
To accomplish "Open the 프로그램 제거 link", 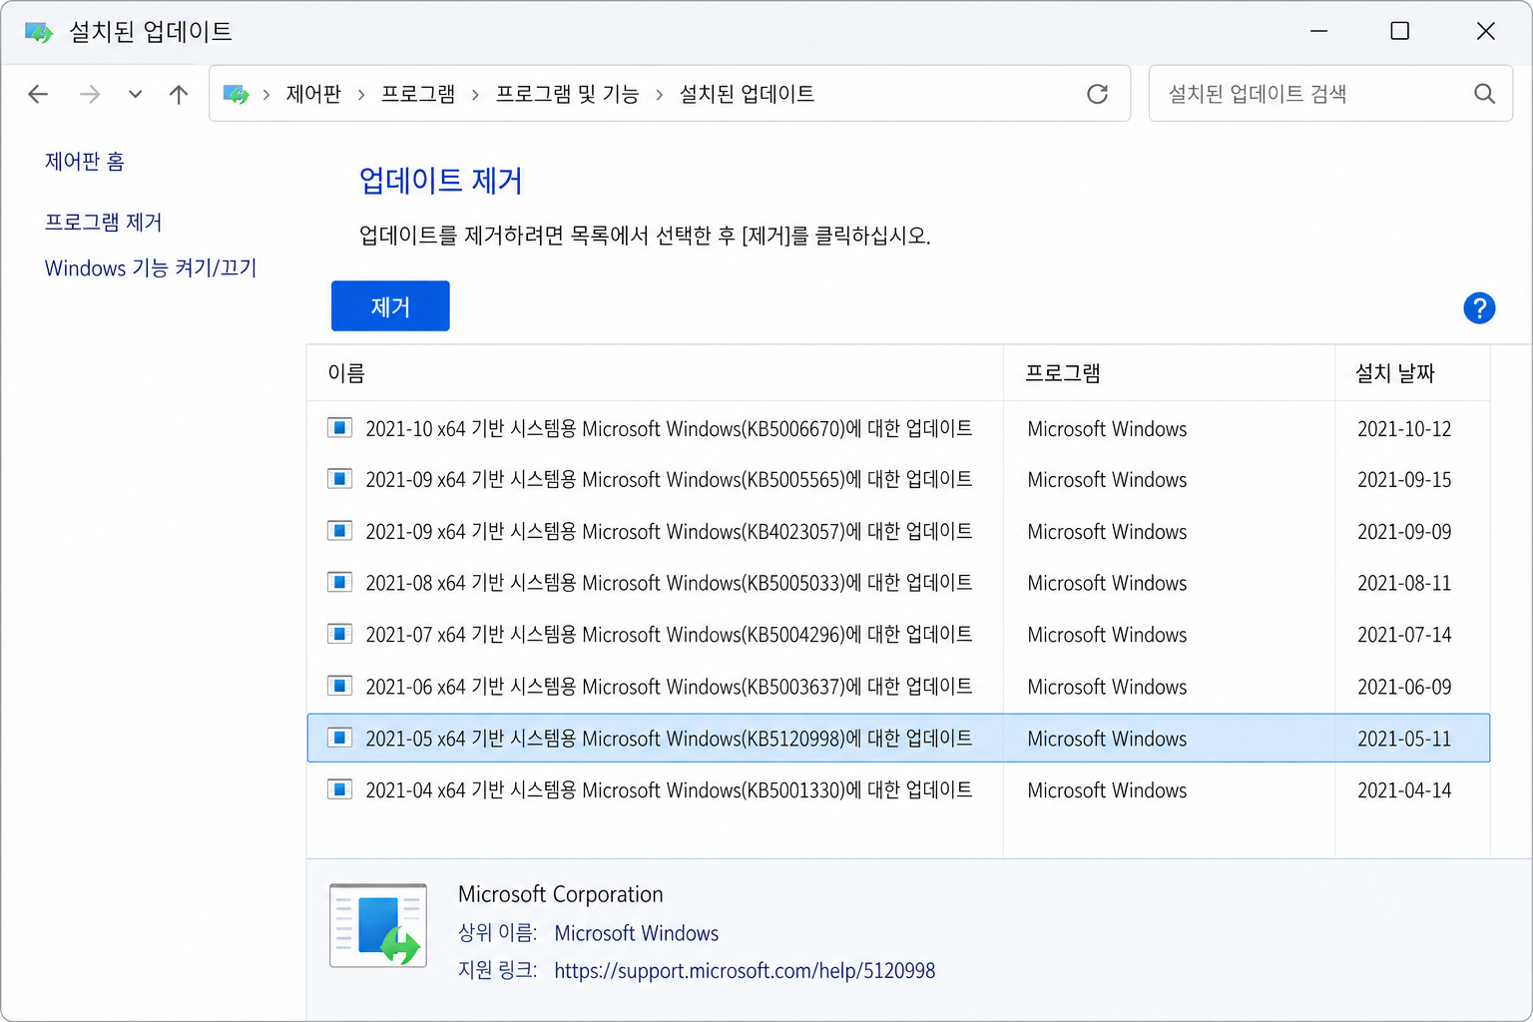I will point(104,222).
